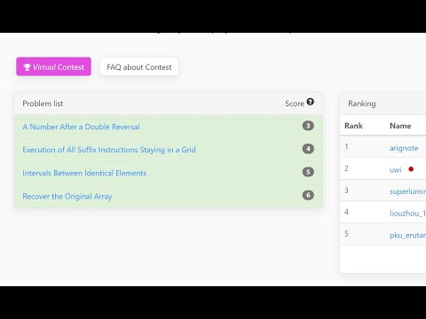Image resolution: width=426 pixels, height=319 pixels.
Task: Open the pku_erutan ranked-fifth user profile
Action: (407, 235)
